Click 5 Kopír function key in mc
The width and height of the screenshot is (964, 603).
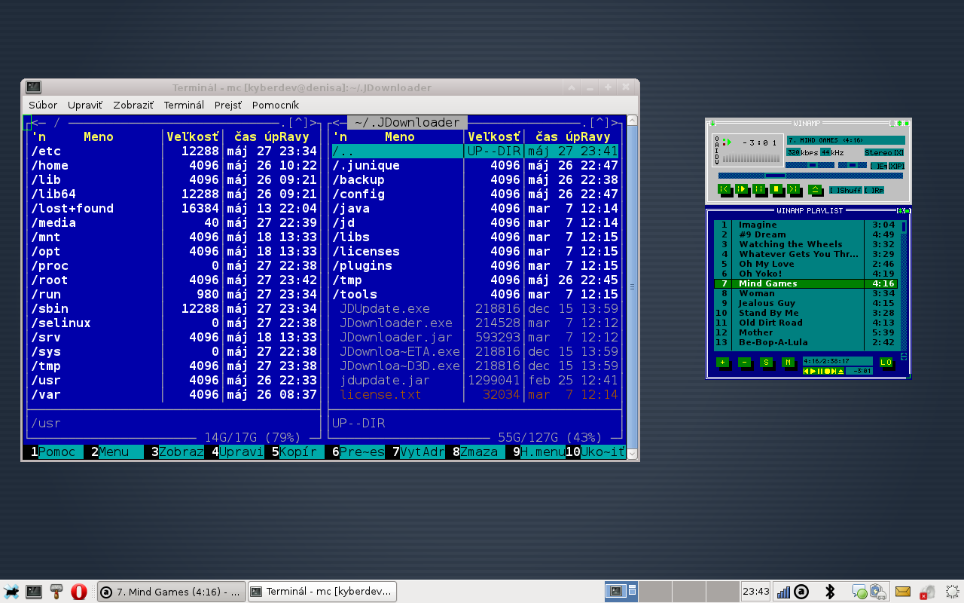click(294, 452)
